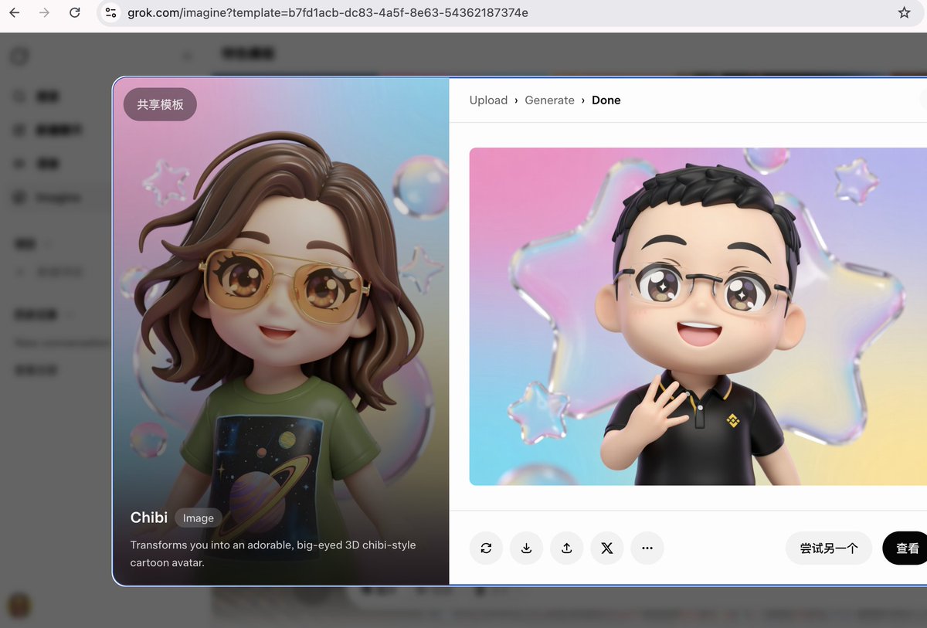Go to the Upload step
927x628 pixels.
tap(488, 100)
